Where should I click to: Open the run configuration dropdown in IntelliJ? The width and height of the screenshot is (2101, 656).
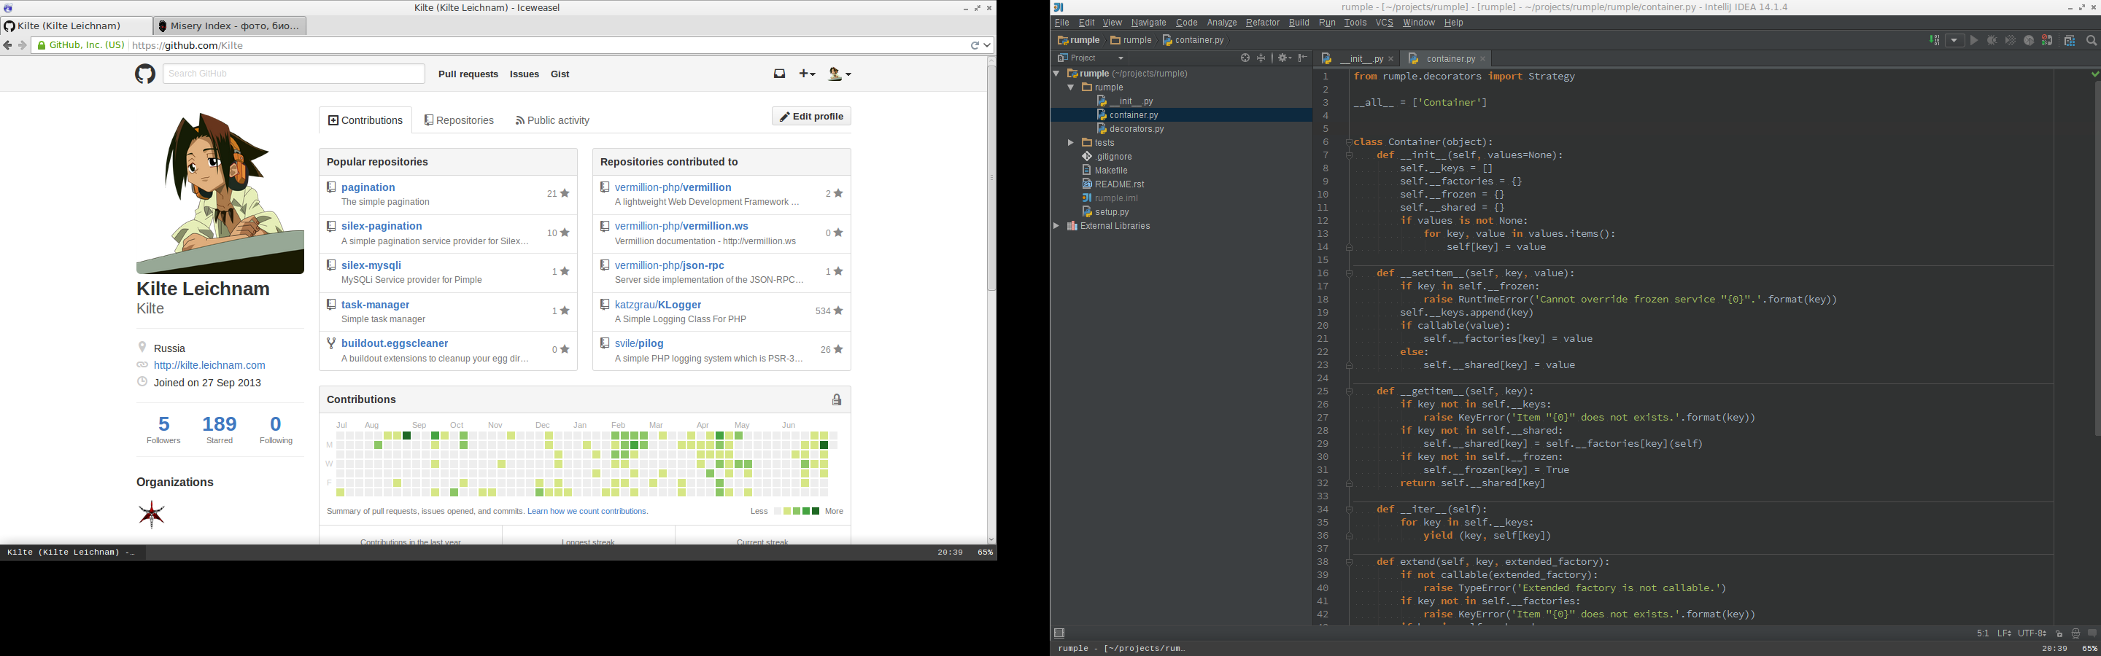pos(1955,40)
